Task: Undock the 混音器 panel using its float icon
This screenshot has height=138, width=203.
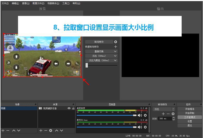Action: (x=149, y=104)
